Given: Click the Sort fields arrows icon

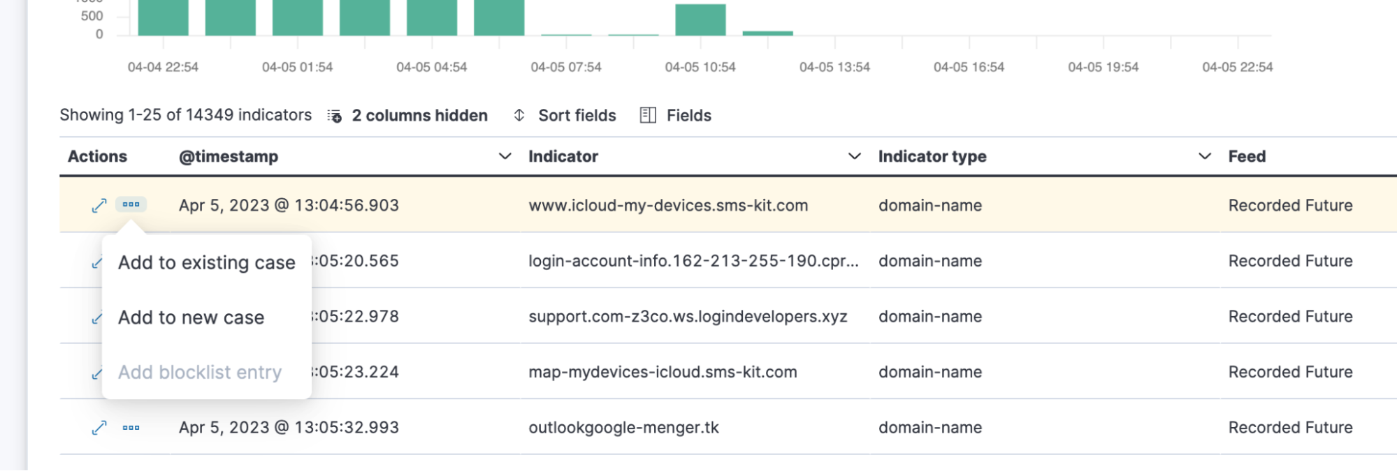Looking at the screenshot, I should tap(519, 115).
